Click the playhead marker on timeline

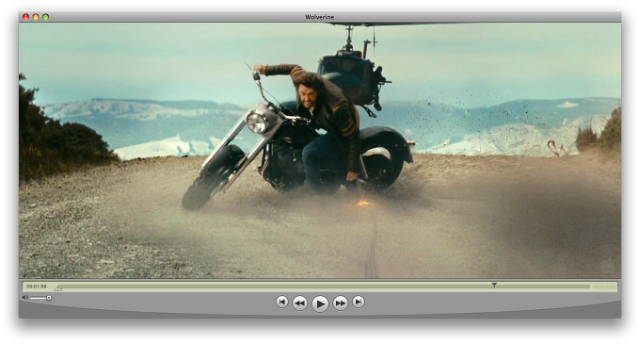pos(494,286)
